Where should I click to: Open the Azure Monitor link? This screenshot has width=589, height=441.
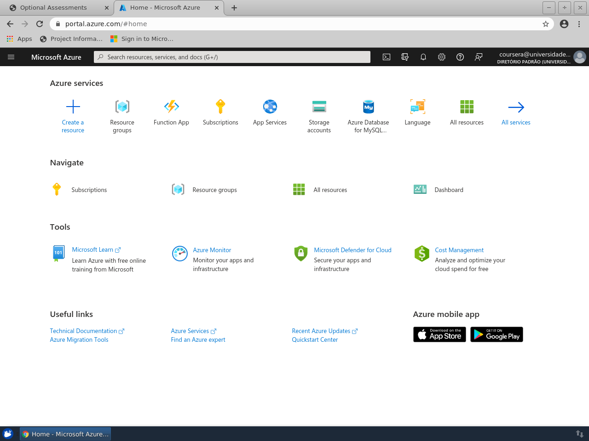[x=212, y=250]
